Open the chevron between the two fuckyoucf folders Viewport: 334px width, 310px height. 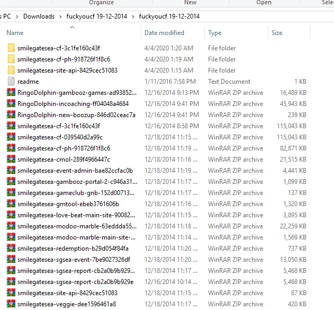tap(133, 16)
